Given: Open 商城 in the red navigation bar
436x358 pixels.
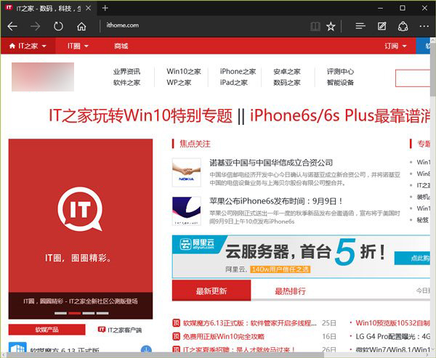Looking at the screenshot, I should [x=121, y=46].
